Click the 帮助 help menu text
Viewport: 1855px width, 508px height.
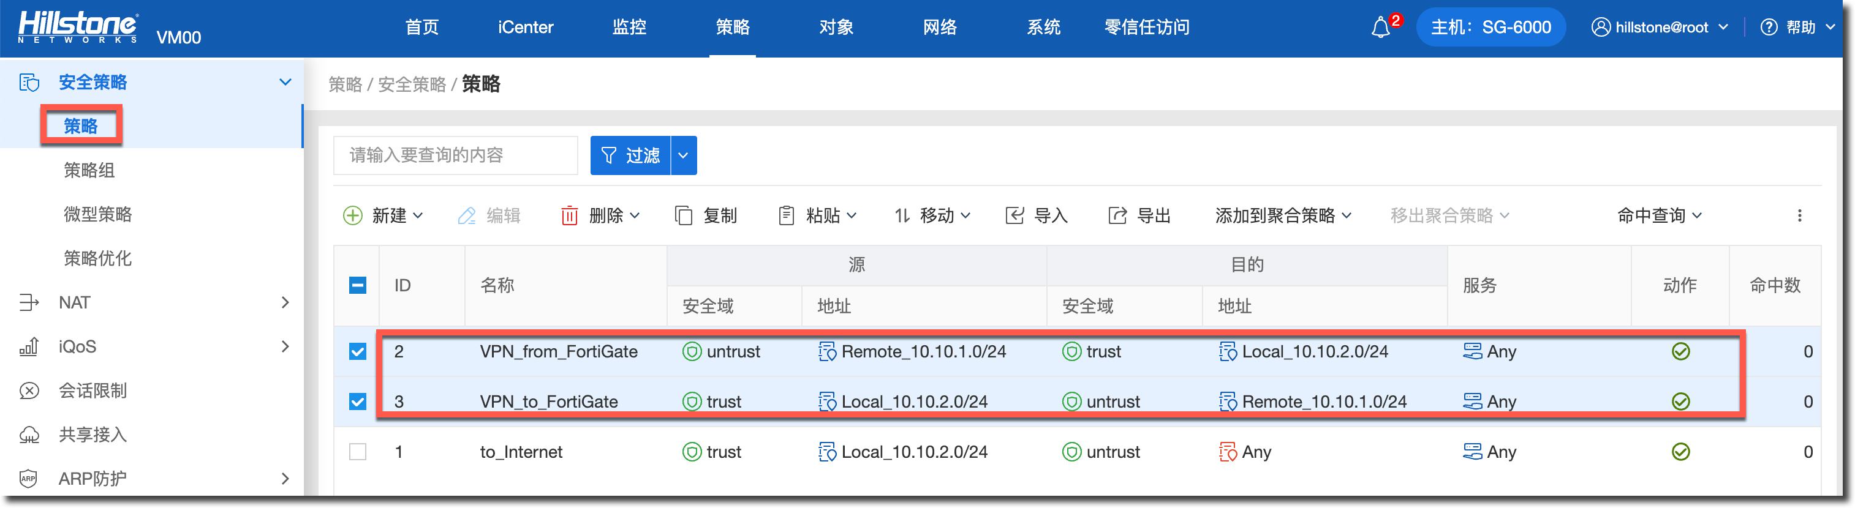coord(1801,28)
